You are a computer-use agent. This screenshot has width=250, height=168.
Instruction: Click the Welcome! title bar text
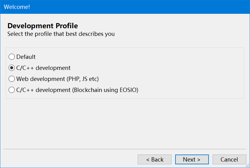(17, 7)
